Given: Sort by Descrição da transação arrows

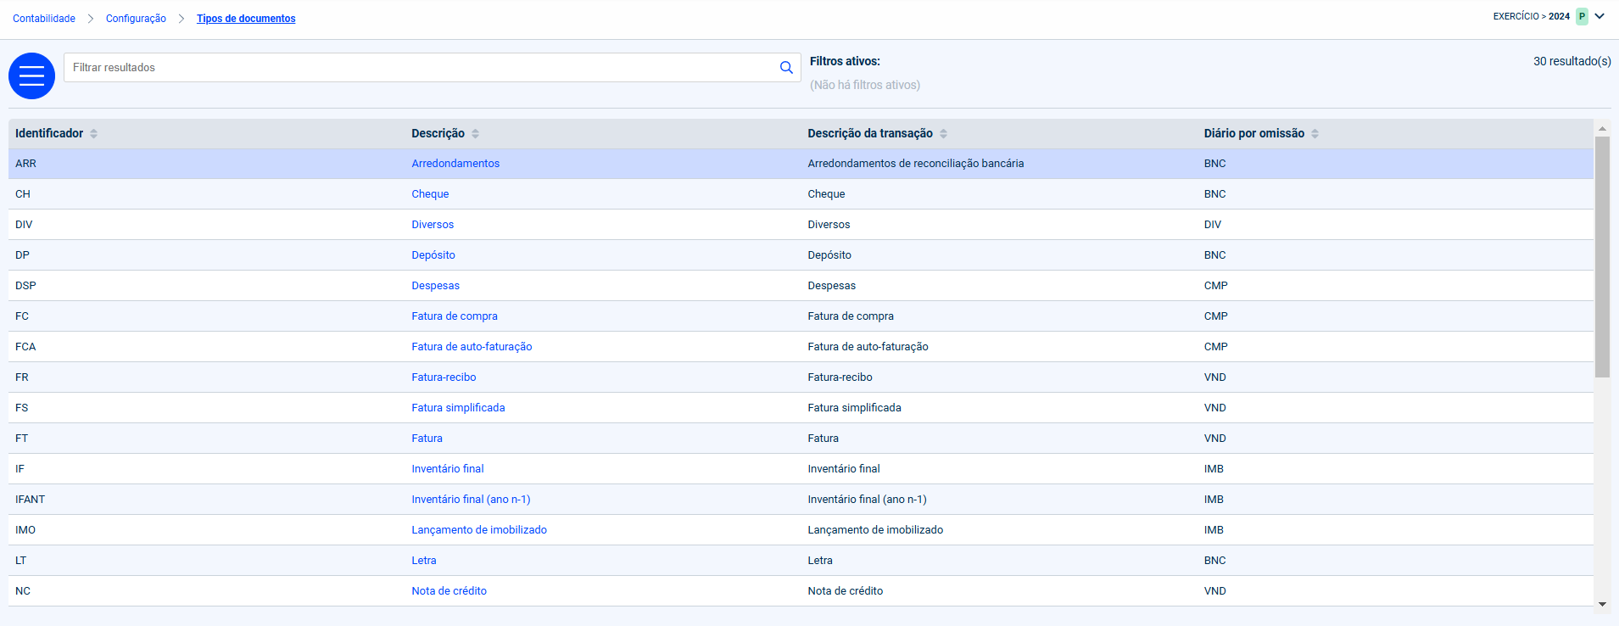Looking at the screenshot, I should (x=944, y=134).
